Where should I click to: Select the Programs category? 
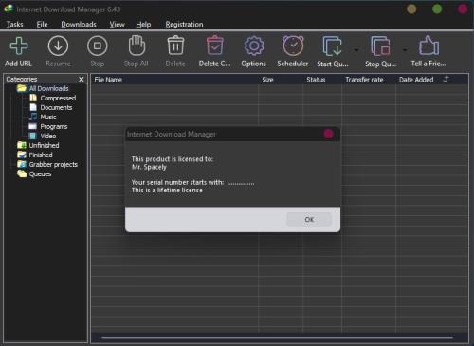tap(54, 126)
